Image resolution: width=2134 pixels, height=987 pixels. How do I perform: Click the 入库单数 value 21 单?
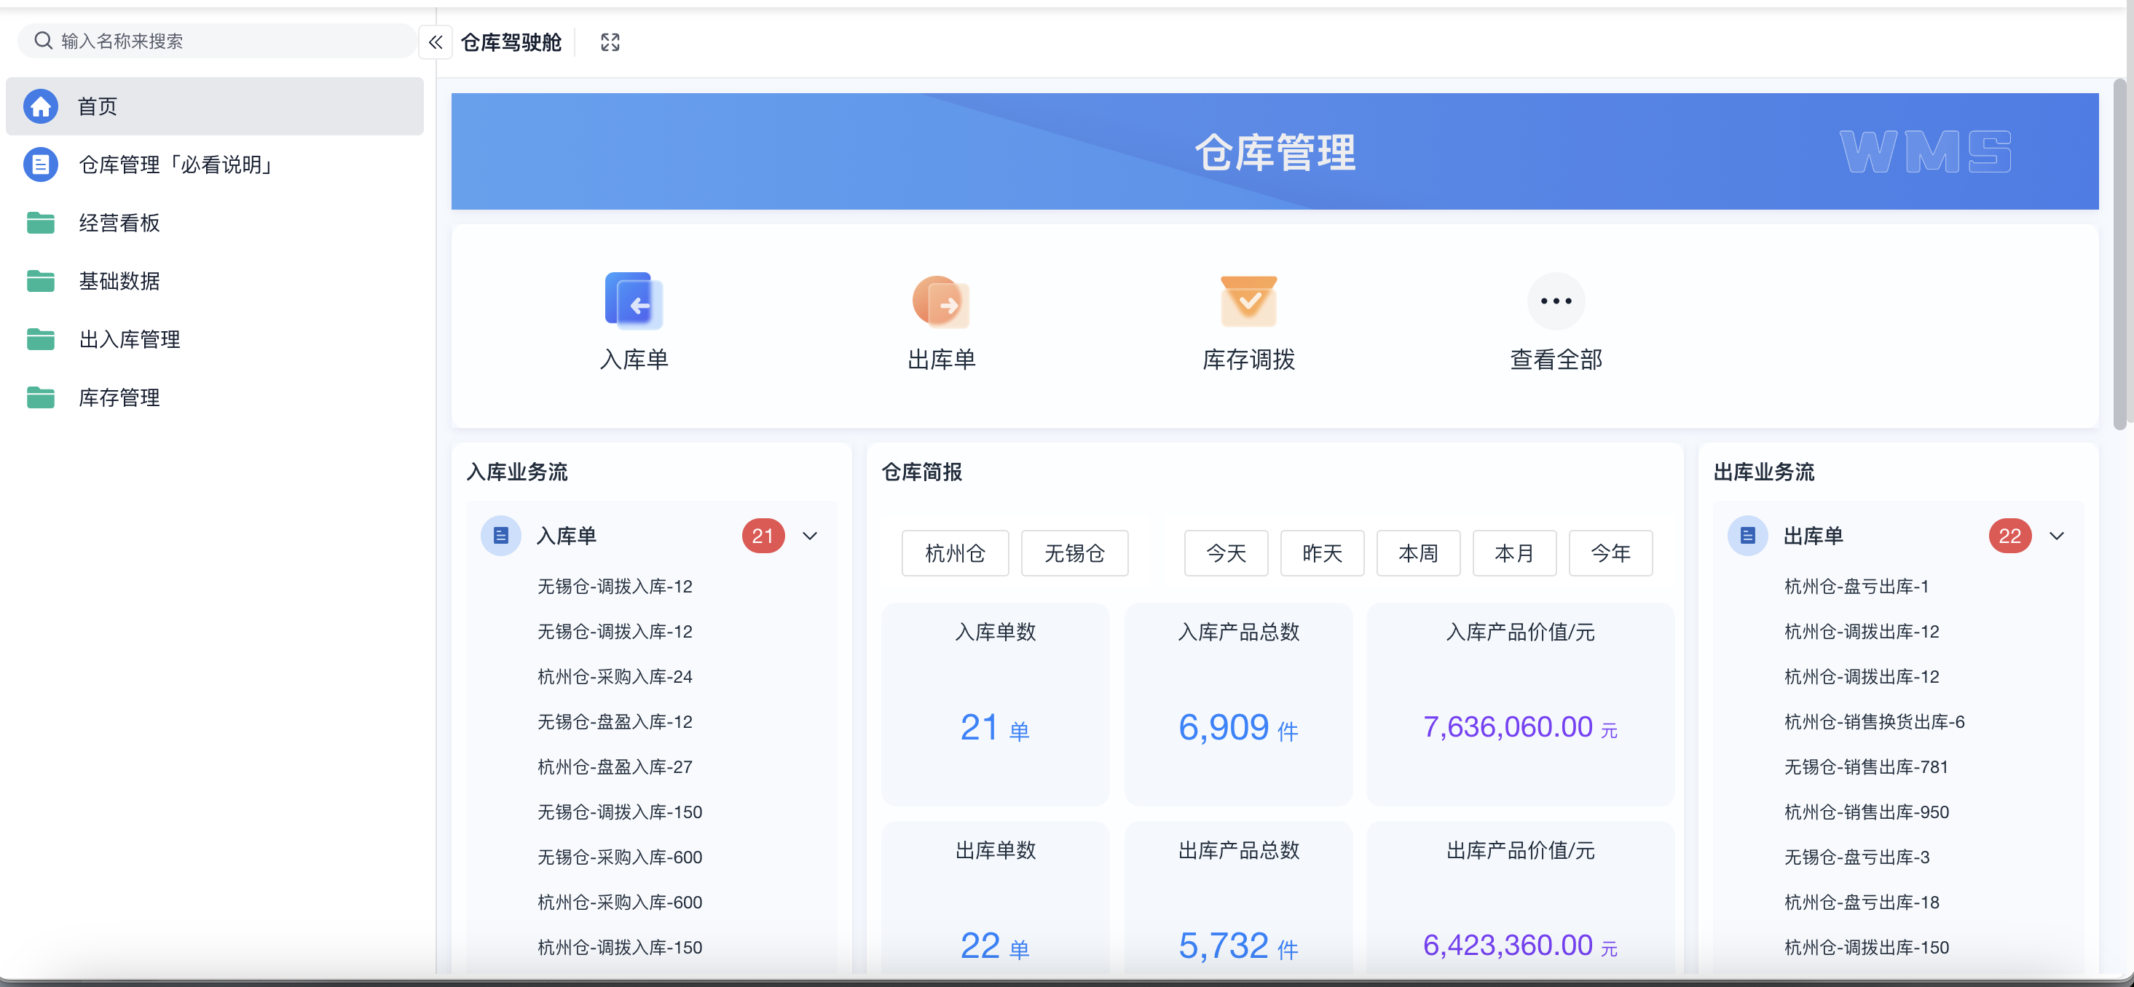995,727
